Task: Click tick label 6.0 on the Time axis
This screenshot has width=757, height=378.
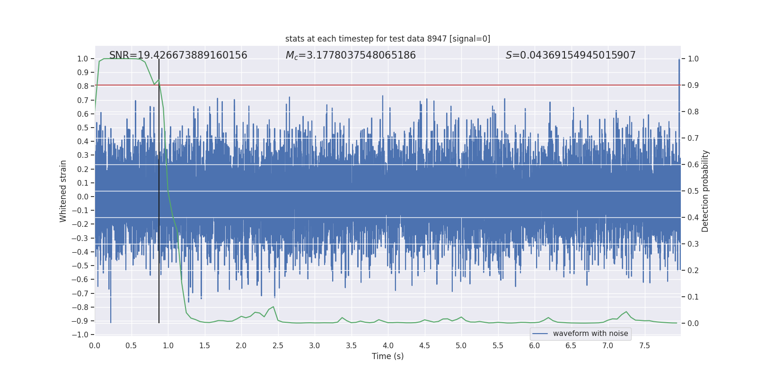Action: [x=535, y=345]
